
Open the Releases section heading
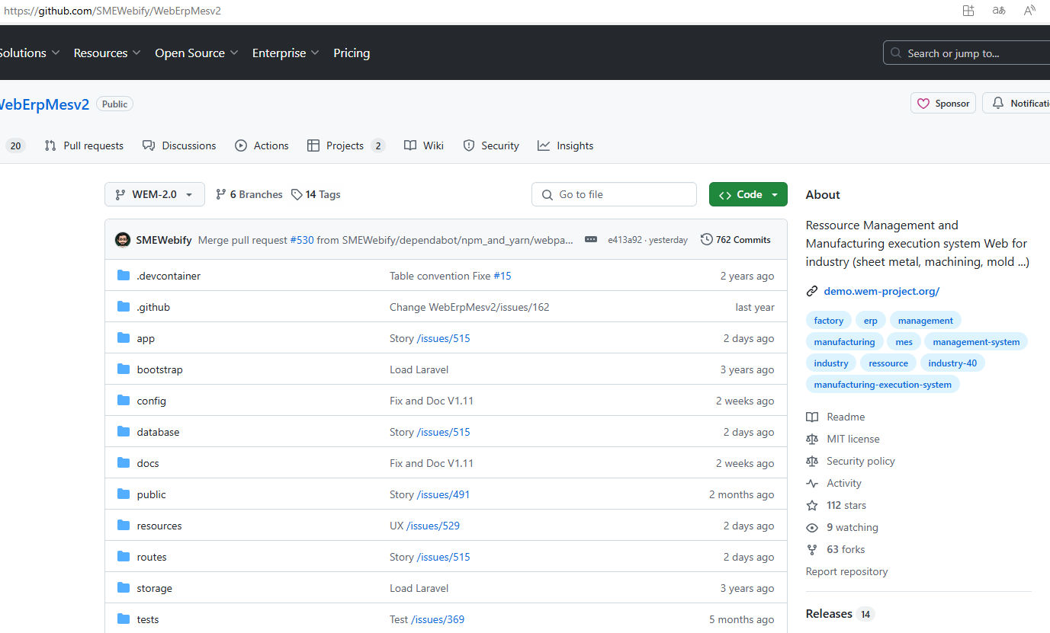pyautogui.click(x=829, y=613)
